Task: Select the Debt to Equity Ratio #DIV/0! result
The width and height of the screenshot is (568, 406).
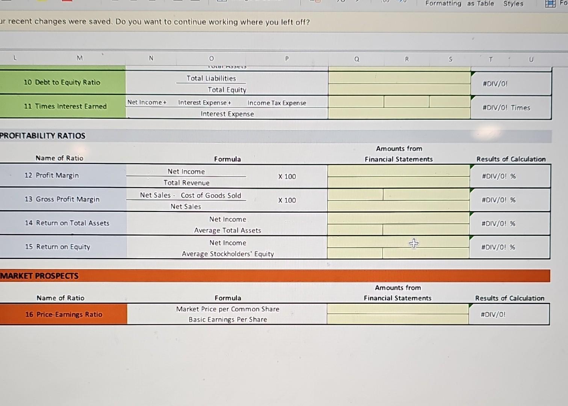Action: click(511, 83)
